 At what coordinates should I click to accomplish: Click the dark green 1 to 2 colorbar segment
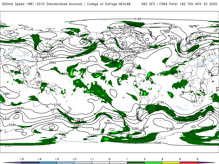136,163
